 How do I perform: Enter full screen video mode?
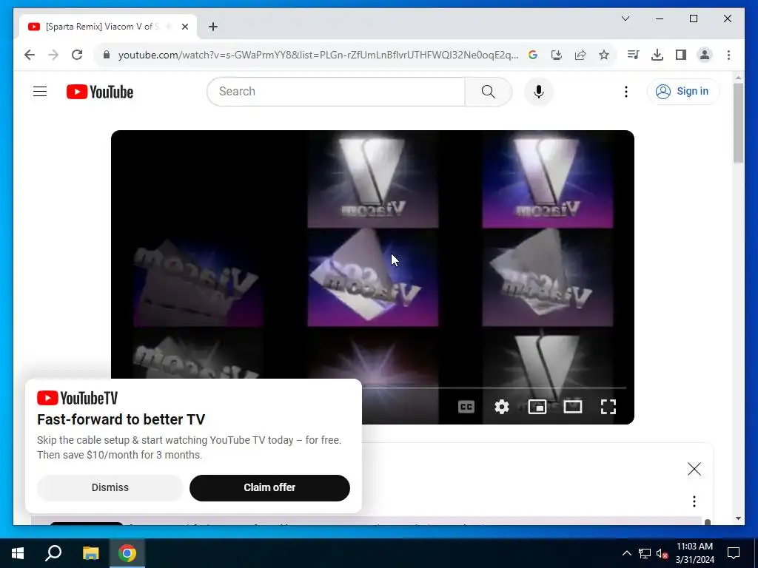coord(608,407)
